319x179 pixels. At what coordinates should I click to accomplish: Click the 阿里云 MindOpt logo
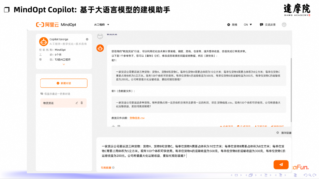click(x=55, y=25)
